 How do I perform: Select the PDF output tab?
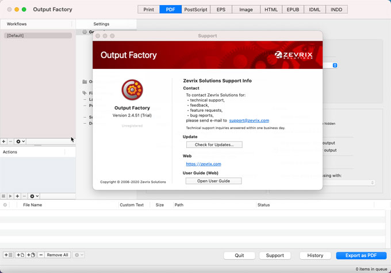pyautogui.click(x=170, y=9)
